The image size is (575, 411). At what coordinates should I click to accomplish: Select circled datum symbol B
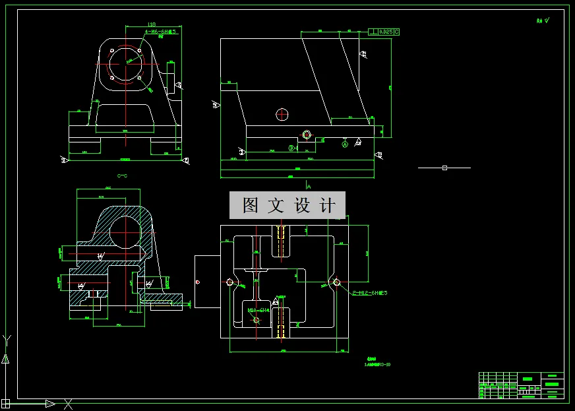click(x=292, y=148)
